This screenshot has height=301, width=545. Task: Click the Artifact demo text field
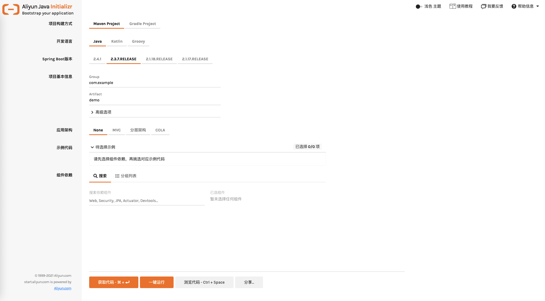[x=155, y=100]
